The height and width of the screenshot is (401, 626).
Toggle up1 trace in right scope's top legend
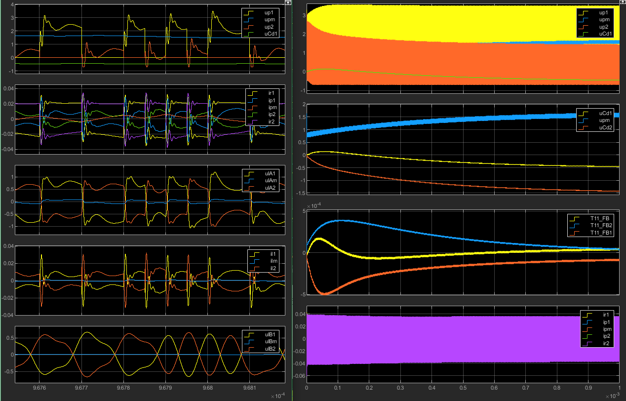point(596,12)
